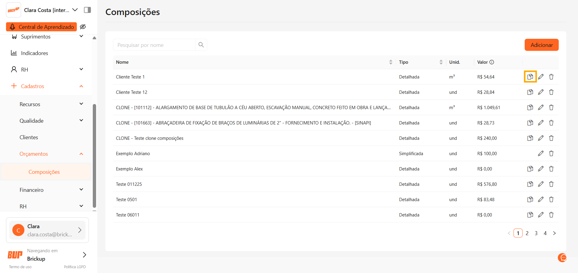Hide the Central de Aprendizado banner

(83, 27)
